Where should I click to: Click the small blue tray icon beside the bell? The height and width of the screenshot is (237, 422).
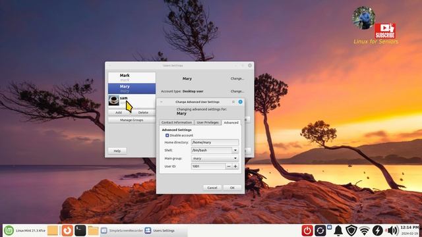click(329, 227)
